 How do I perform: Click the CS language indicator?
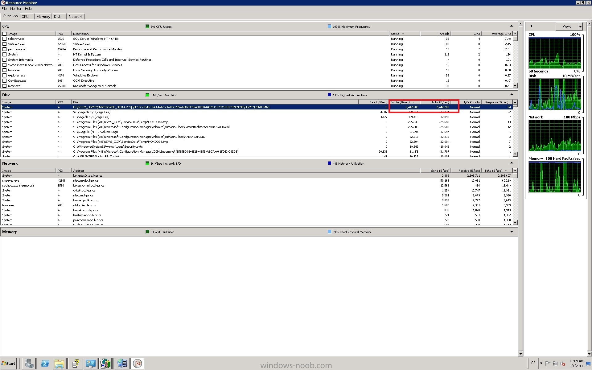pyautogui.click(x=533, y=363)
